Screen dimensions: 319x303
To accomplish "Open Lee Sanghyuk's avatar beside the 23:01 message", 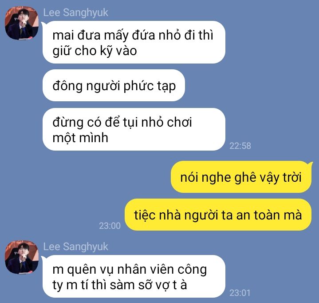I will [x=22, y=257].
